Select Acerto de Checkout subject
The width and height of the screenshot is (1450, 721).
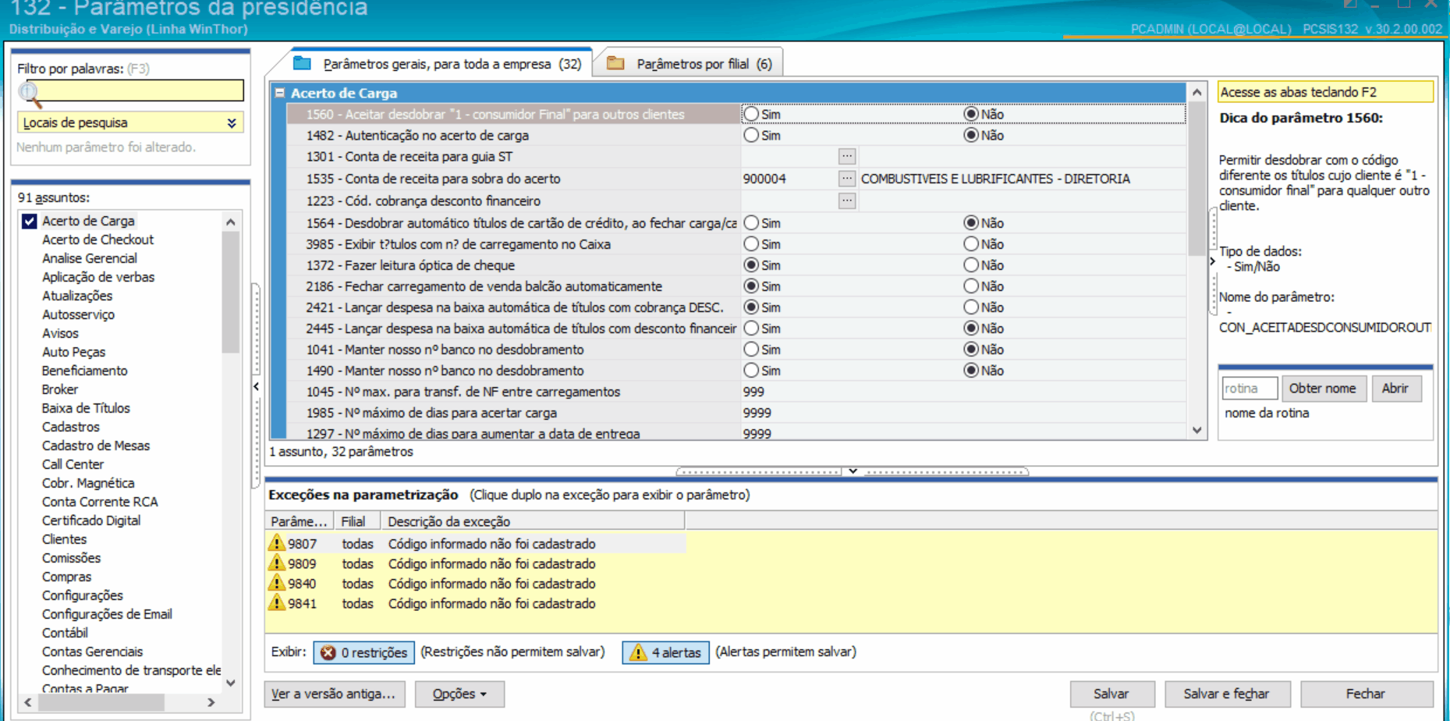97,240
